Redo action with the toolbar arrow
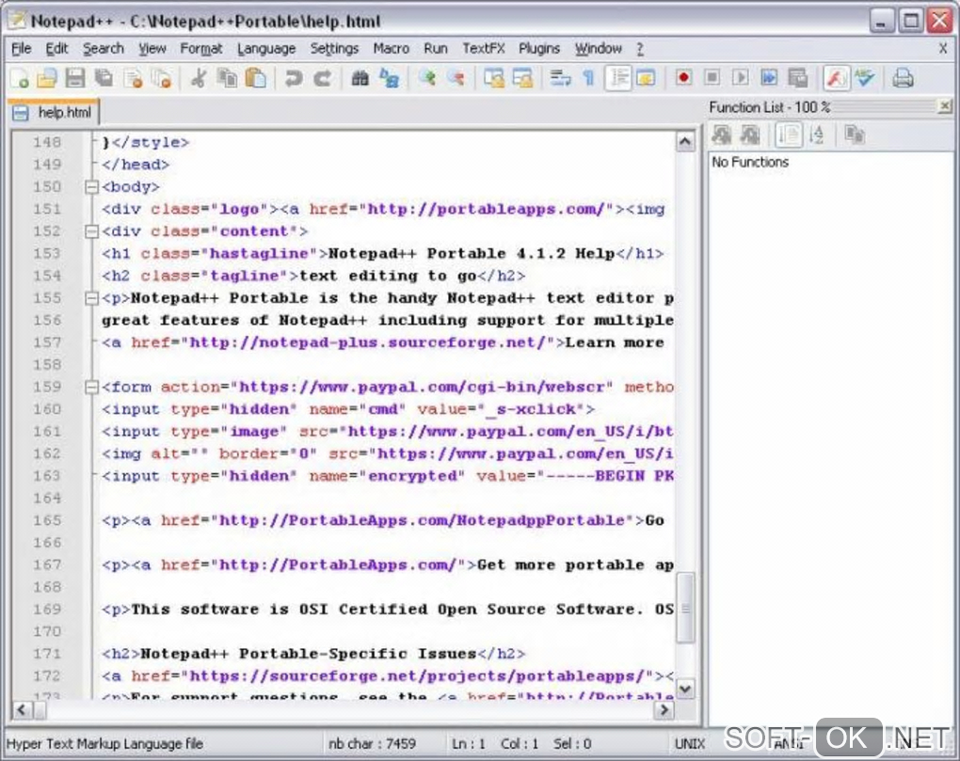The image size is (960, 761). point(322,78)
